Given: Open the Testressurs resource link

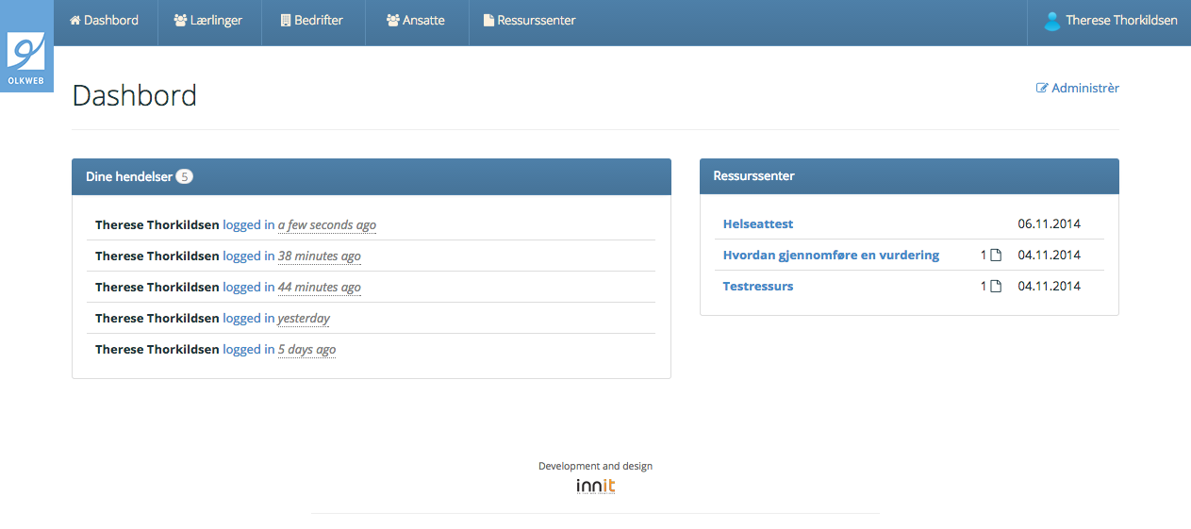Looking at the screenshot, I should pyautogui.click(x=758, y=287).
